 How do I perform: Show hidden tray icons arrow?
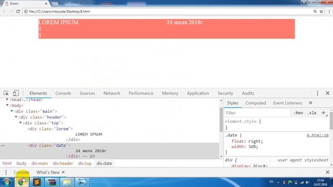pyautogui.click(x=278, y=182)
